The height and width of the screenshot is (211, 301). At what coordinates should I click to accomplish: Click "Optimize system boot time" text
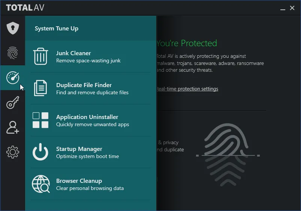point(88,157)
